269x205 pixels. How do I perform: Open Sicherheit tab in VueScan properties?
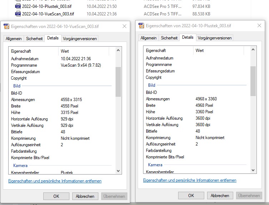(x=34, y=39)
